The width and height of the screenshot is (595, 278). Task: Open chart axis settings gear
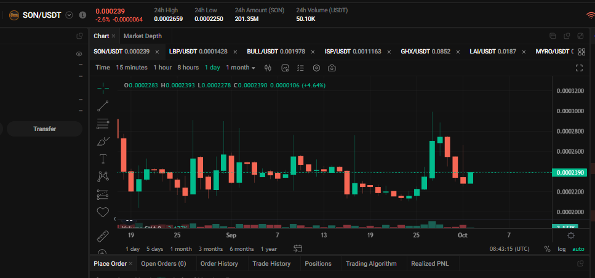pyautogui.click(x=571, y=236)
